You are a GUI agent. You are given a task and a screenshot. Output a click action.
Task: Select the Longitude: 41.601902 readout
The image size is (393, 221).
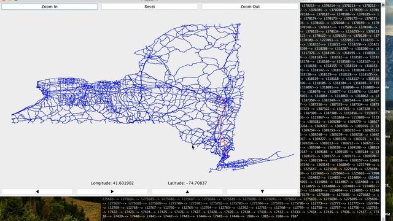coord(112,183)
